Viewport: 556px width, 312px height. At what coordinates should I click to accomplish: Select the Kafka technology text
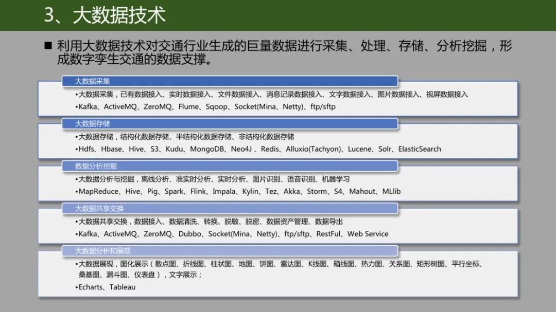point(86,108)
